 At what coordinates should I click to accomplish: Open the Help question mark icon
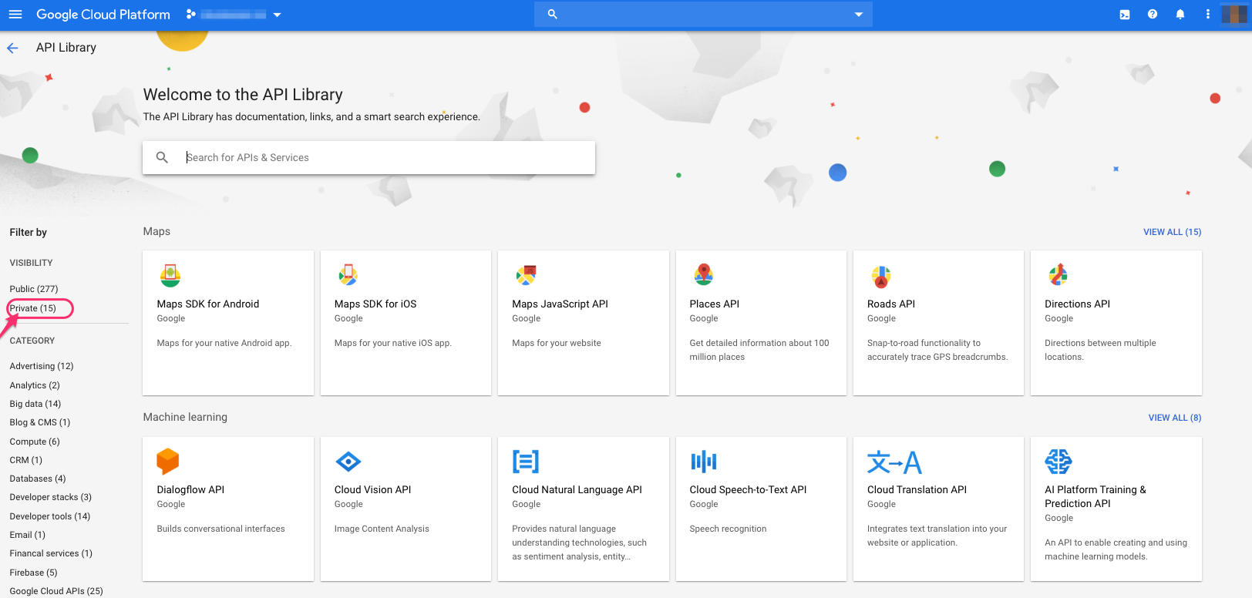tap(1153, 14)
